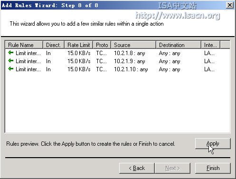Select the rule name in the 10.2.1.9 row

[28, 61]
